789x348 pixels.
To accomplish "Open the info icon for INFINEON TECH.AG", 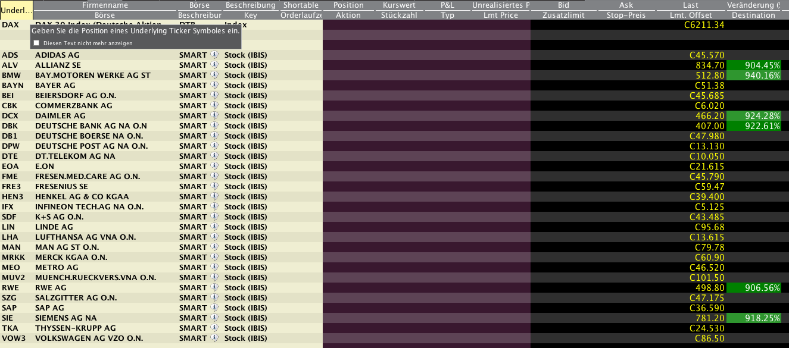I will [x=214, y=207].
